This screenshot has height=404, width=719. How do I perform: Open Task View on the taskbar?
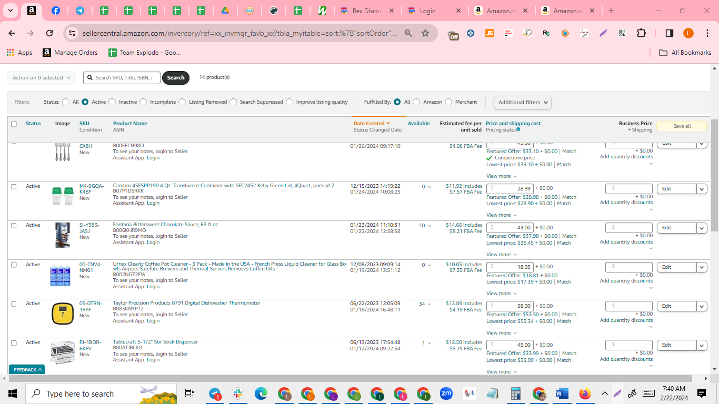tap(189, 393)
